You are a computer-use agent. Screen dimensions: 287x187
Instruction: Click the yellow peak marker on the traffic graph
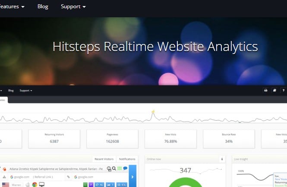point(153,111)
